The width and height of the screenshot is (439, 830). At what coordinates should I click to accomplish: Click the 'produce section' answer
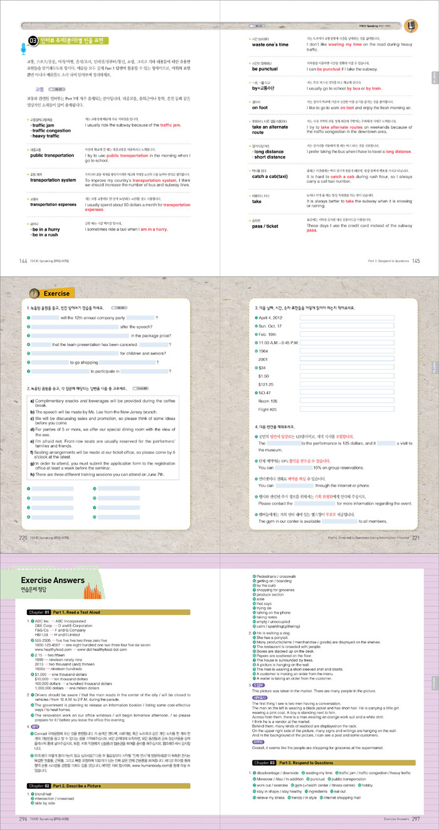tap(272, 594)
